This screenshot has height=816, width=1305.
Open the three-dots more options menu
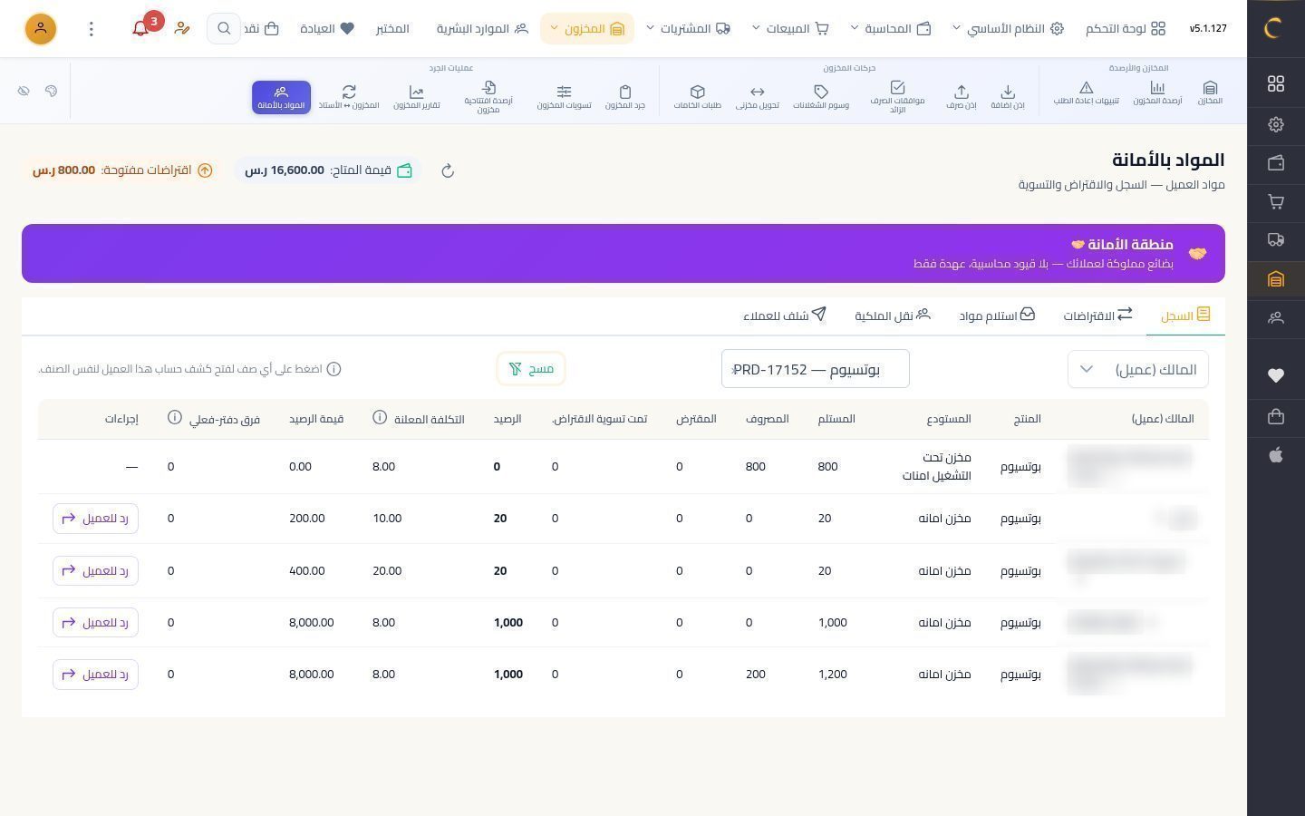[x=91, y=29]
